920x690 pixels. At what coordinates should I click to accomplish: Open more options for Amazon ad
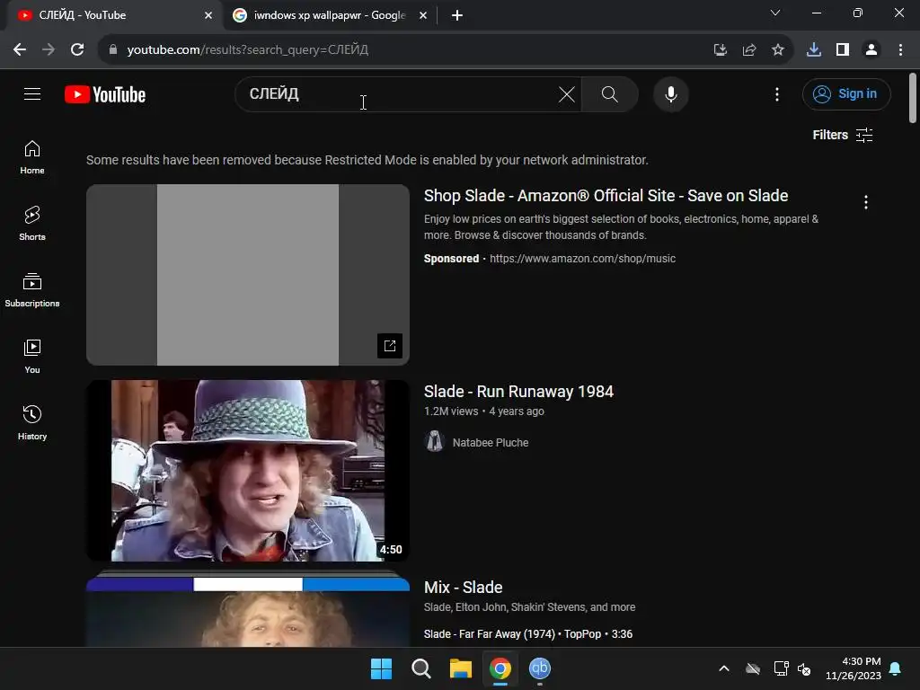coord(865,202)
